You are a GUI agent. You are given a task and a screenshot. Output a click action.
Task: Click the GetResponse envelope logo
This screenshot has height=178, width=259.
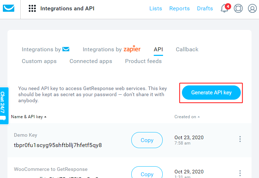9,8
